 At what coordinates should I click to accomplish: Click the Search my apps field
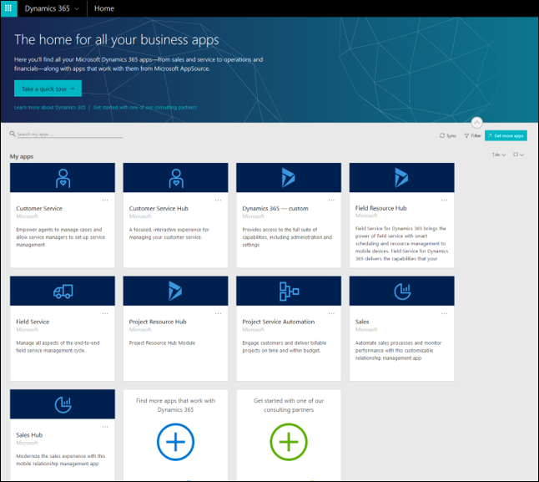pyautogui.click(x=70, y=134)
